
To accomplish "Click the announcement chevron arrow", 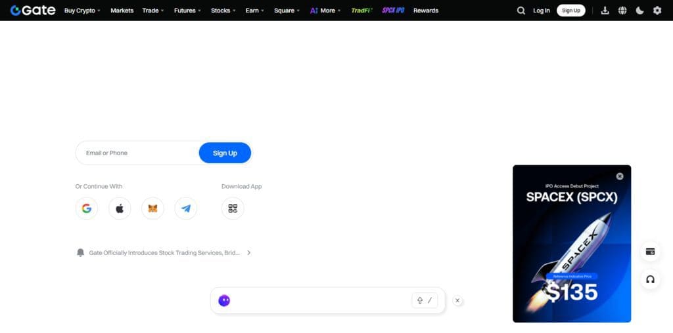I will 248,253.
